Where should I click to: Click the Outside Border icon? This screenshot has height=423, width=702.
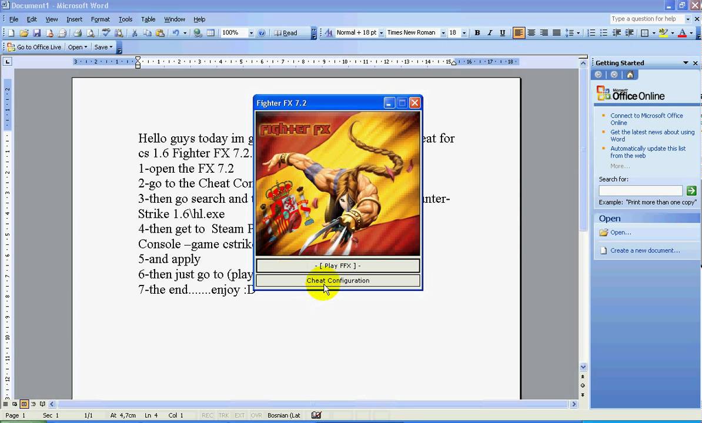pyautogui.click(x=645, y=33)
